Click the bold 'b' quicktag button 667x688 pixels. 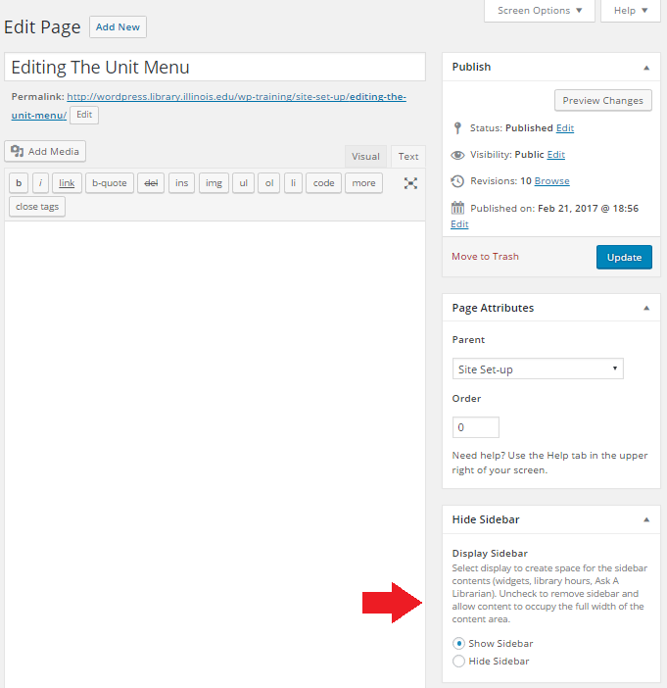pos(19,183)
